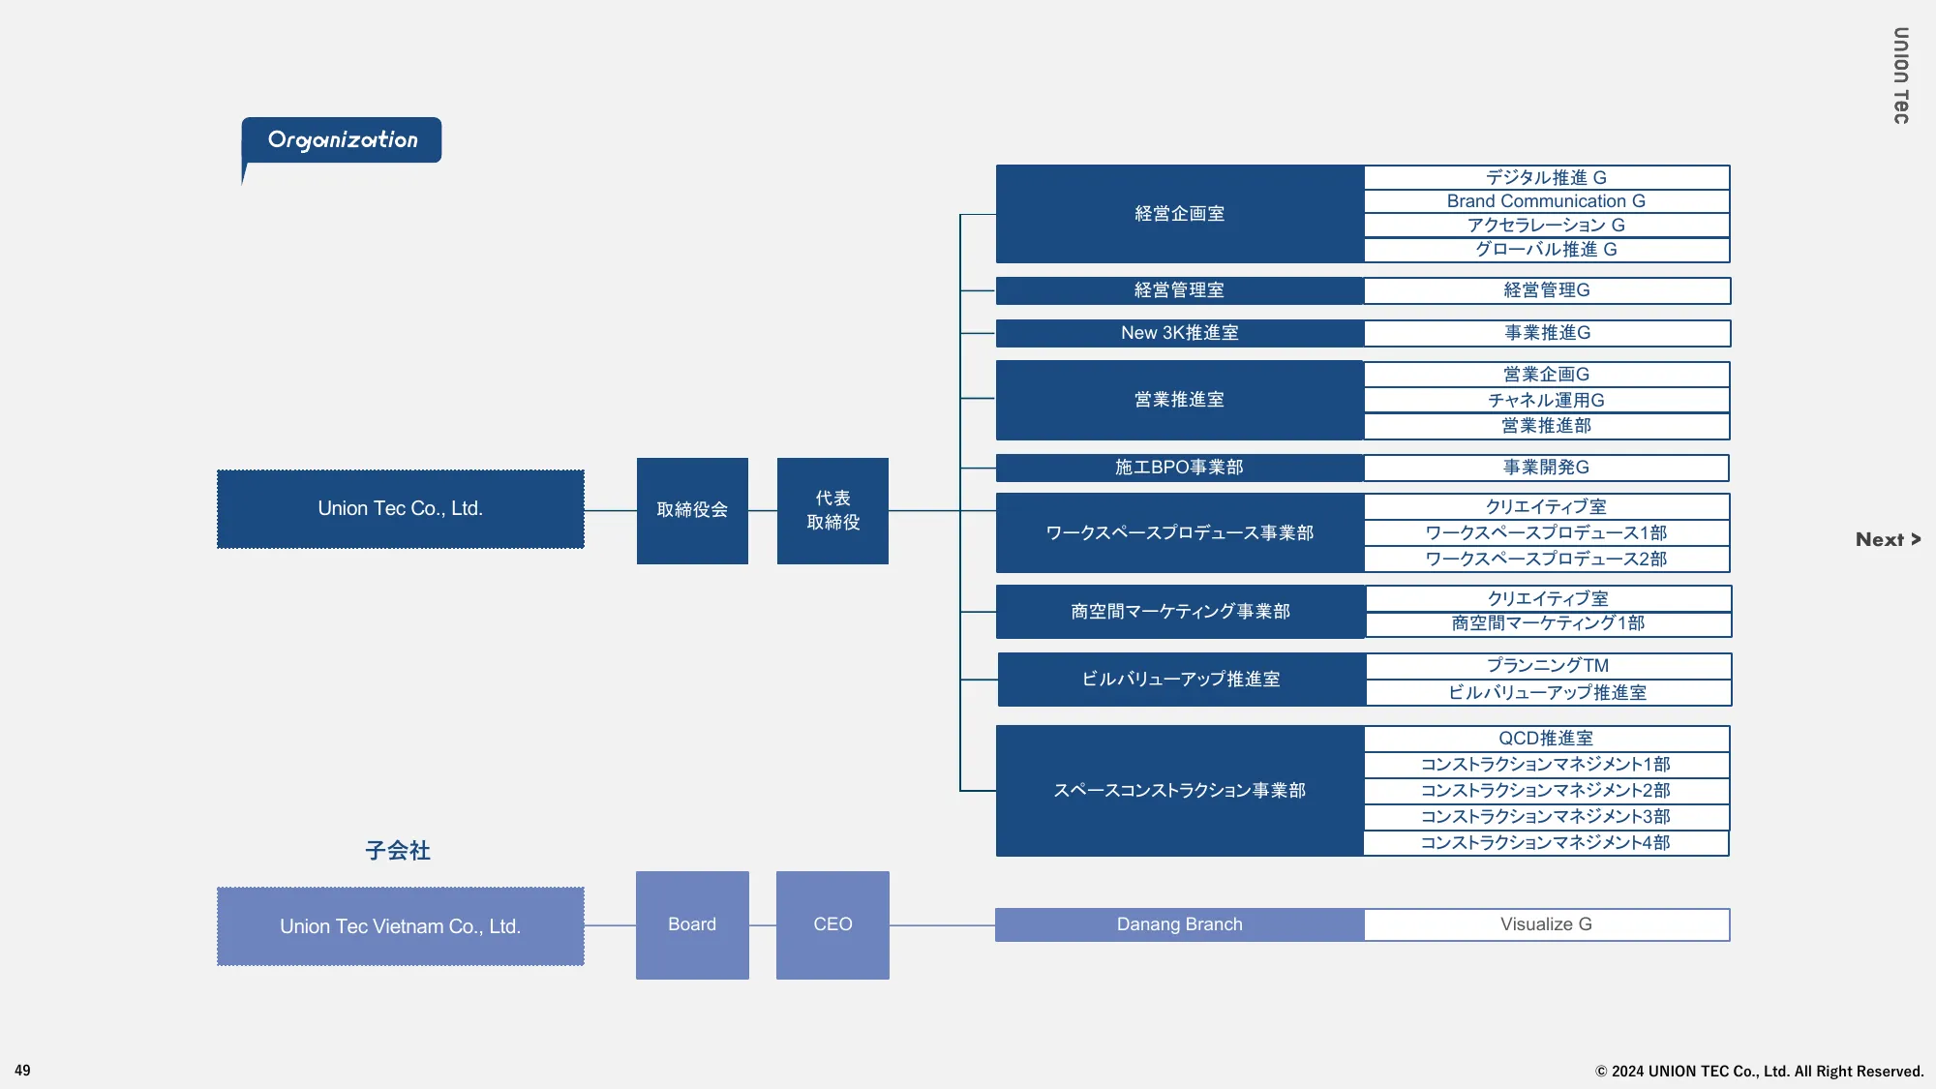Screen dimensions: 1936x1089
Task: Click the Board node under subsidiary
Action: [x=691, y=924]
